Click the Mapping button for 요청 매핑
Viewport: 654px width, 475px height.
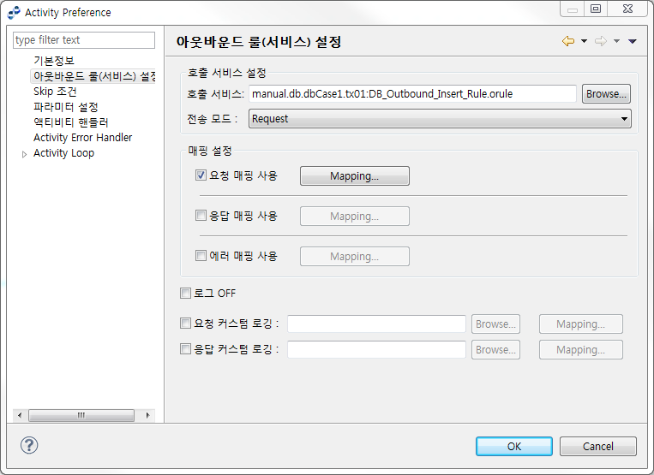coord(354,176)
